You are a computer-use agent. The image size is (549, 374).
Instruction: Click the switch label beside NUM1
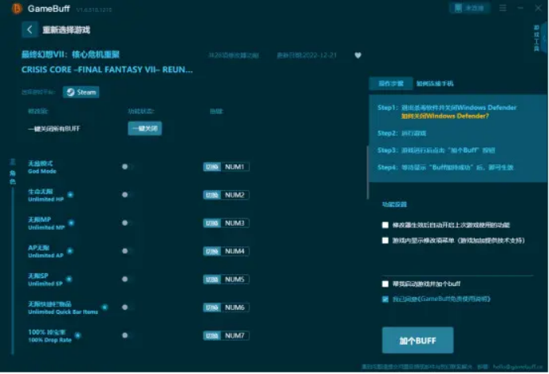pyautogui.click(x=212, y=167)
